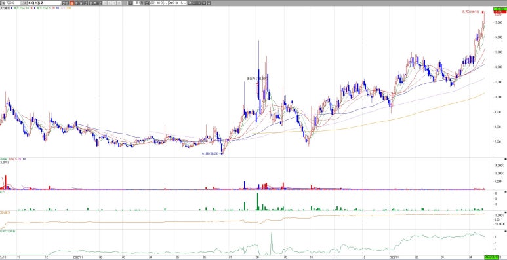Switch to the monthly chart period icon
Image resolution: width=507 pixels, height=260 pixels.
(x=81, y=3)
